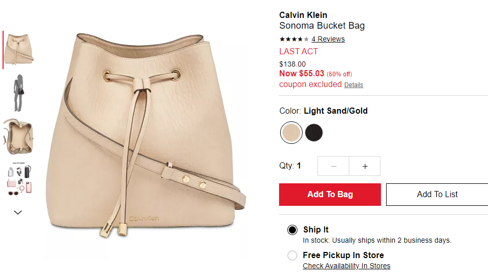This screenshot has height=276, width=488.
Task: Pick the black color swatch
Action: click(x=314, y=133)
